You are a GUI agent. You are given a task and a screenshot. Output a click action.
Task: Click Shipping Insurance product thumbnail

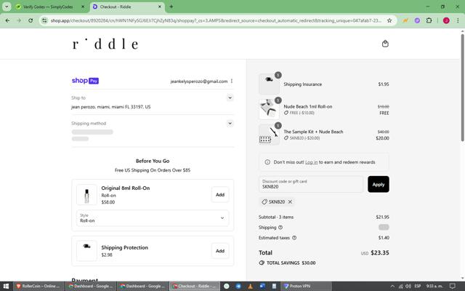269,84
